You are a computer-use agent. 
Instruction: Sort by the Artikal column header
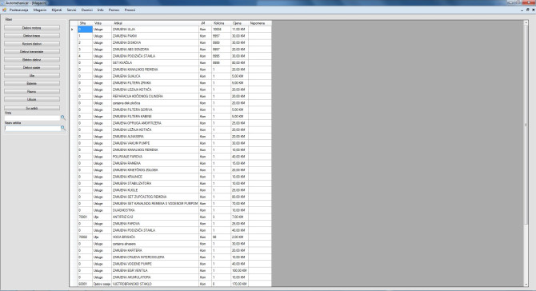coord(155,23)
